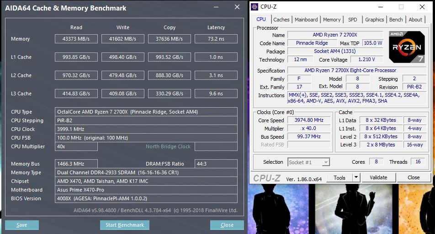This screenshot has height=234, width=435.
Task: Click the Memory Latency value 73.2 ns
Action: pos(216,39)
